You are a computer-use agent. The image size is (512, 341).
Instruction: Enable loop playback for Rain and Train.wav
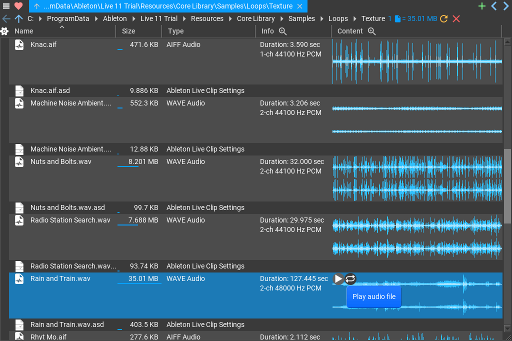(350, 279)
